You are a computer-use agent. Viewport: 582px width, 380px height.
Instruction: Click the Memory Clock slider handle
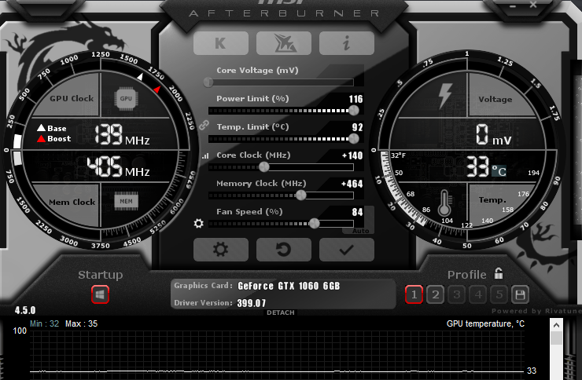coord(301,195)
